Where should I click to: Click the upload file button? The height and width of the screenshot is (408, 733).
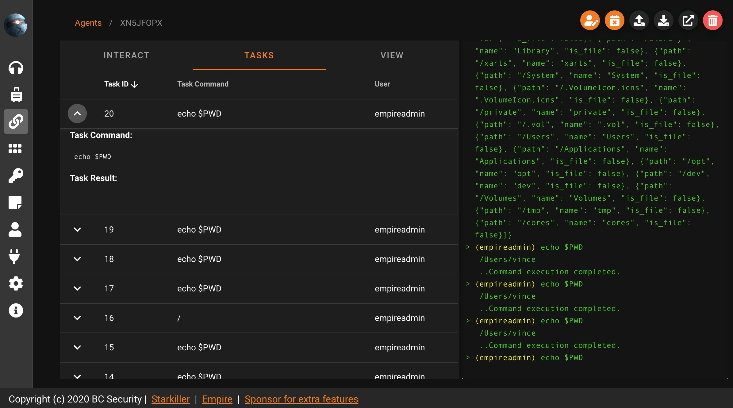pos(639,21)
